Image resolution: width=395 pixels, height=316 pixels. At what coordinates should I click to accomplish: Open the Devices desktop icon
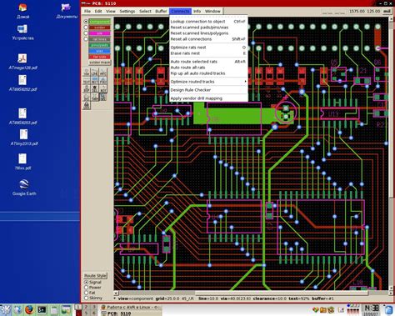pyautogui.click(x=22, y=32)
